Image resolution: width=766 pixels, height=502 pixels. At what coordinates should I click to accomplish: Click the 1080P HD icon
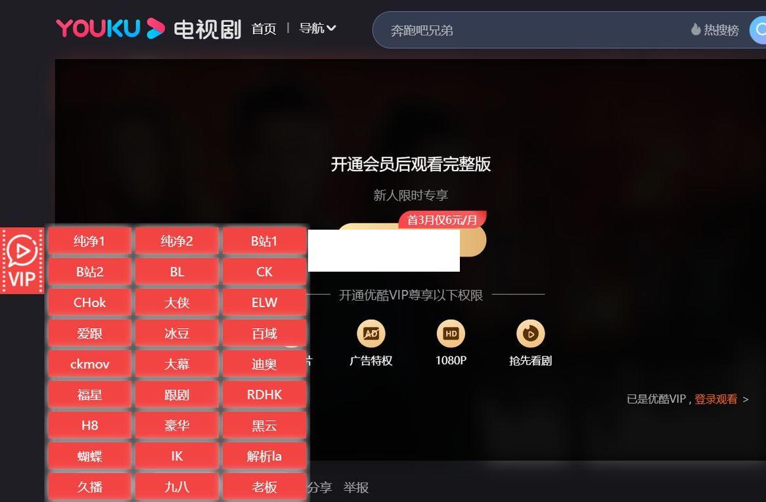coord(451,334)
